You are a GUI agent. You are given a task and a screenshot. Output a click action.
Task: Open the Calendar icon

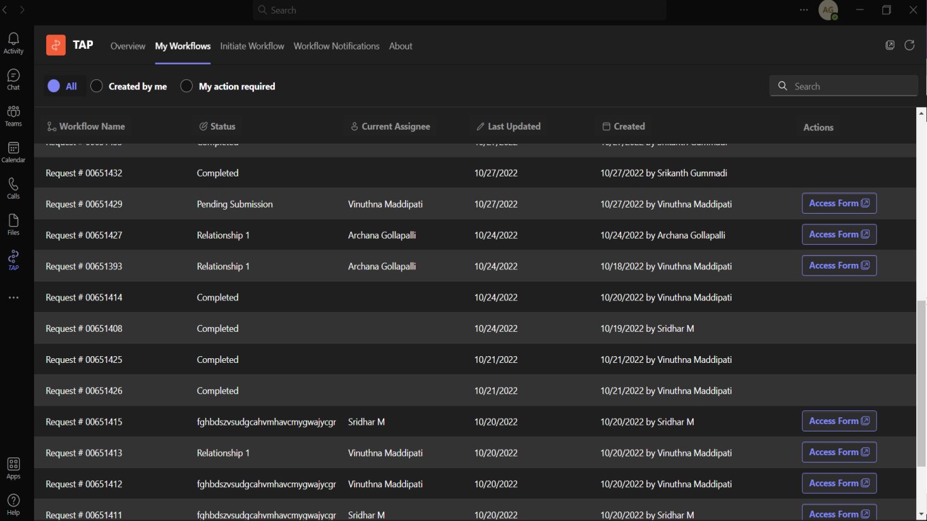click(14, 151)
